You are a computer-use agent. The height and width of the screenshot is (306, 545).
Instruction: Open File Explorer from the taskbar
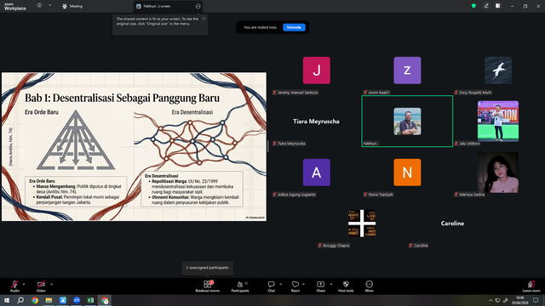click(x=49, y=300)
